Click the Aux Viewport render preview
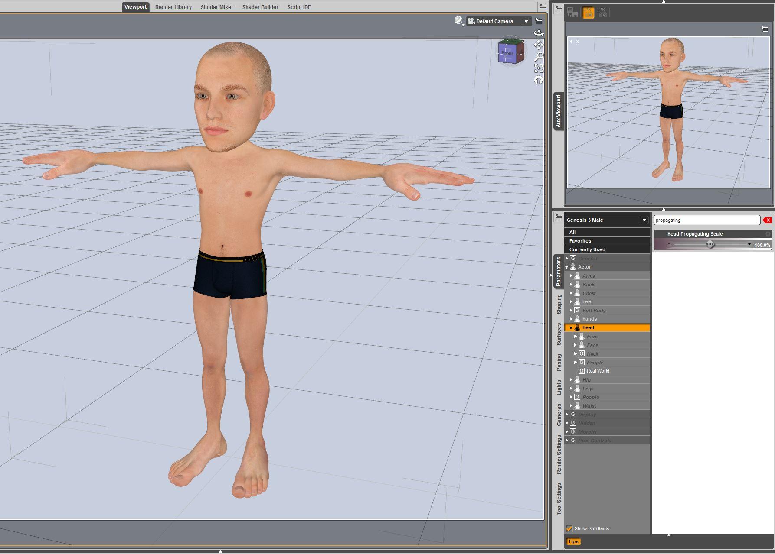 coord(669,112)
